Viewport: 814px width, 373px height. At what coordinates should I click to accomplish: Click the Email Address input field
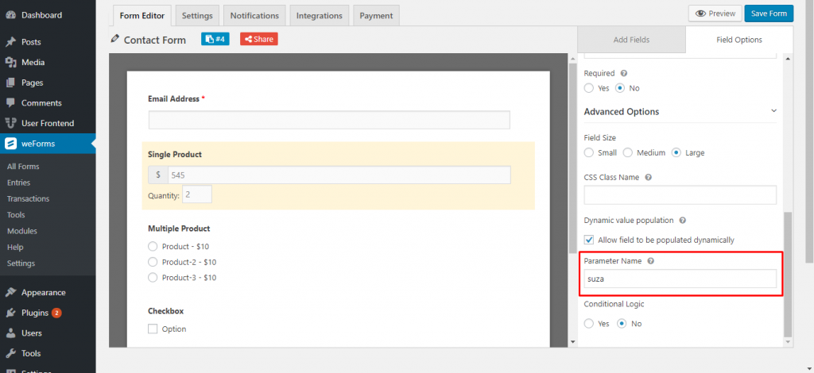click(x=329, y=120)
